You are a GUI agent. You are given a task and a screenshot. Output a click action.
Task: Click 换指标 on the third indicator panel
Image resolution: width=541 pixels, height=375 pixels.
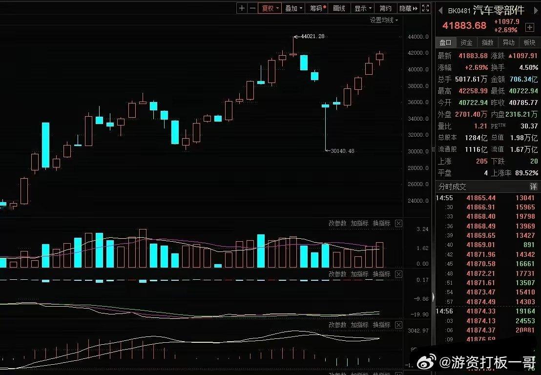pos(382,325)
